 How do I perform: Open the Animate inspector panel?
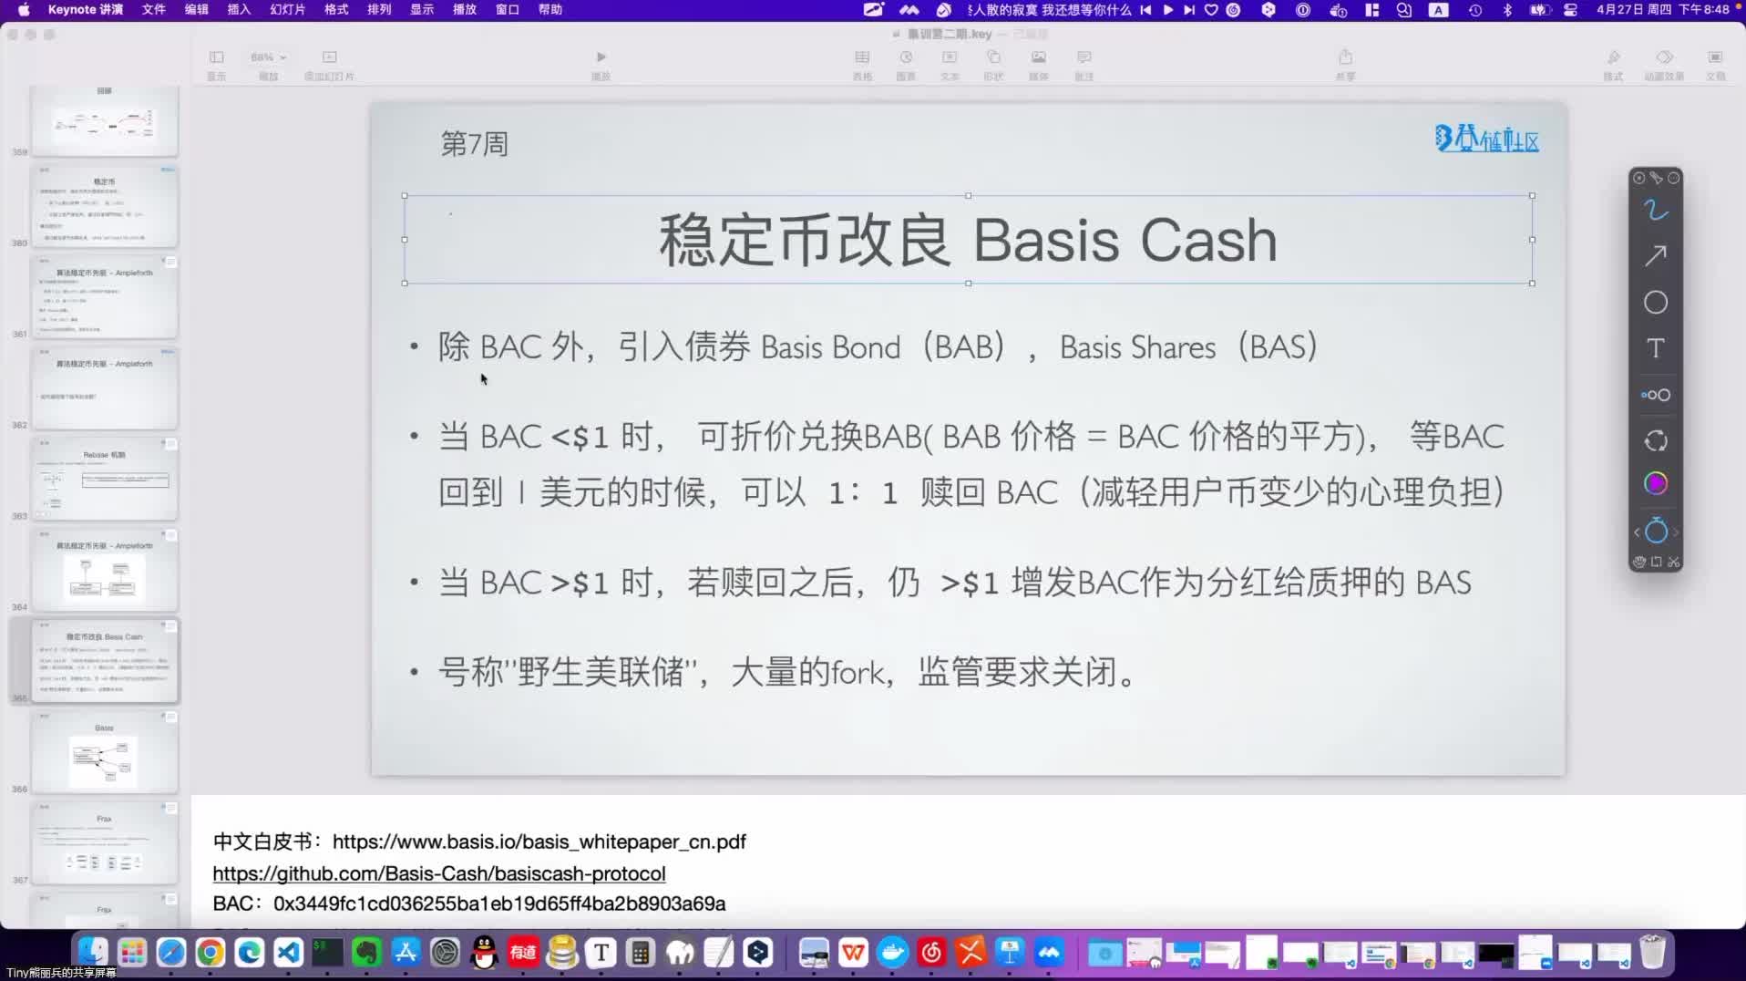tap(1664, 64)
